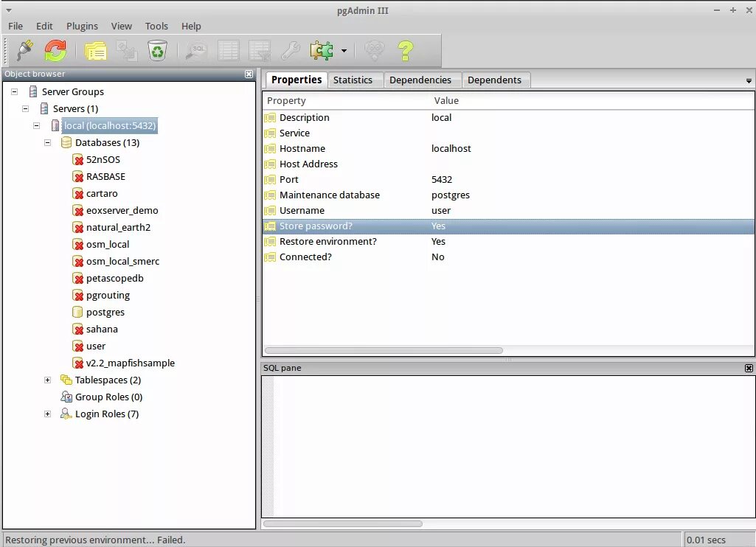Click the Value column header

(x=446, y=101)
